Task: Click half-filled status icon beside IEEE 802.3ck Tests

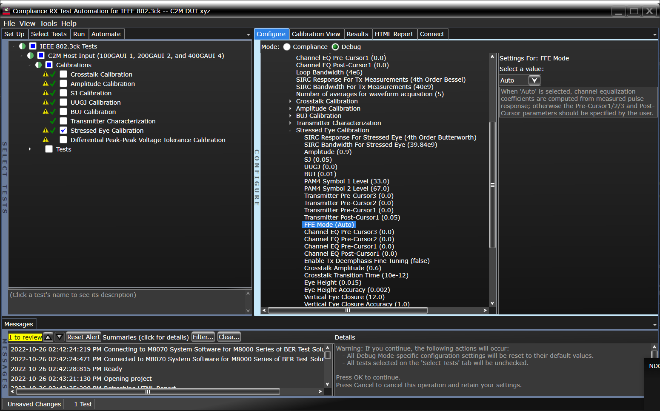Action: pyautogui.click(x=22, y=46)
